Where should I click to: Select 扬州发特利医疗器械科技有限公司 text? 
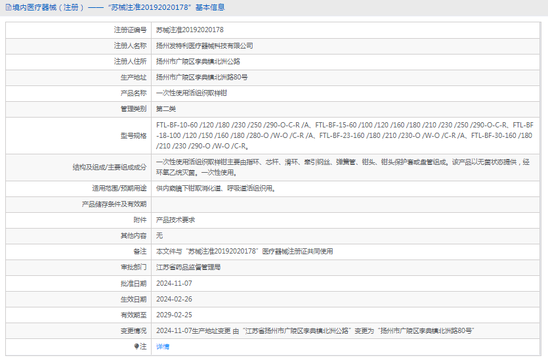[205, 46]
